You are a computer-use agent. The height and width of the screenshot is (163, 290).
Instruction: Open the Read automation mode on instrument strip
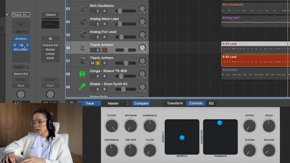tap(21, 86)
